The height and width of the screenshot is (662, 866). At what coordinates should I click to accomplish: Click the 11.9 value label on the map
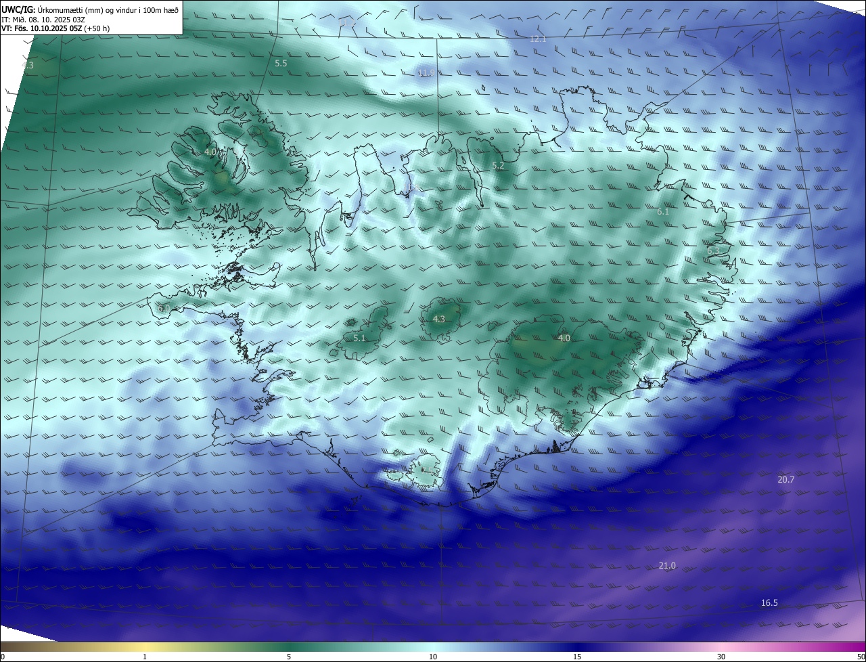click(426, 73)
